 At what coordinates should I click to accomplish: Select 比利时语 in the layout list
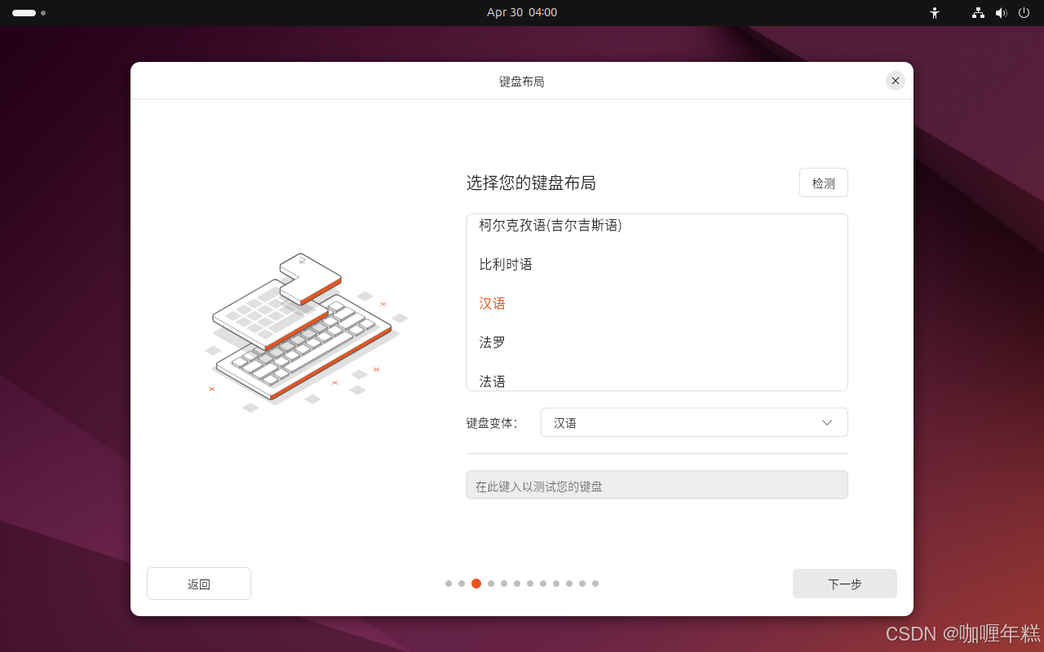(657, 264)
